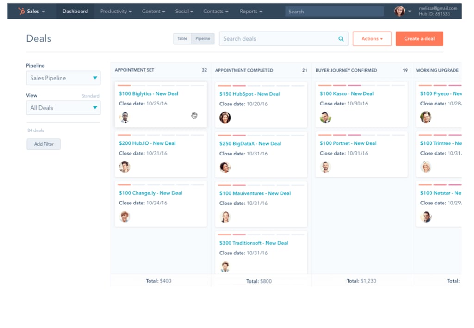Click owner avatar on Hub.IO deal card
474x328 pixels.
point(124,167)
